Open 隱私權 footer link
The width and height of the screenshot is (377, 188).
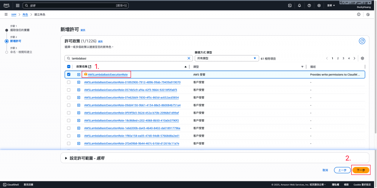[335, 185]
